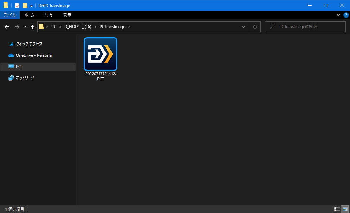
Task: Expand chevron after PCTransImage breadcrumb
Action: pos(129,27)
